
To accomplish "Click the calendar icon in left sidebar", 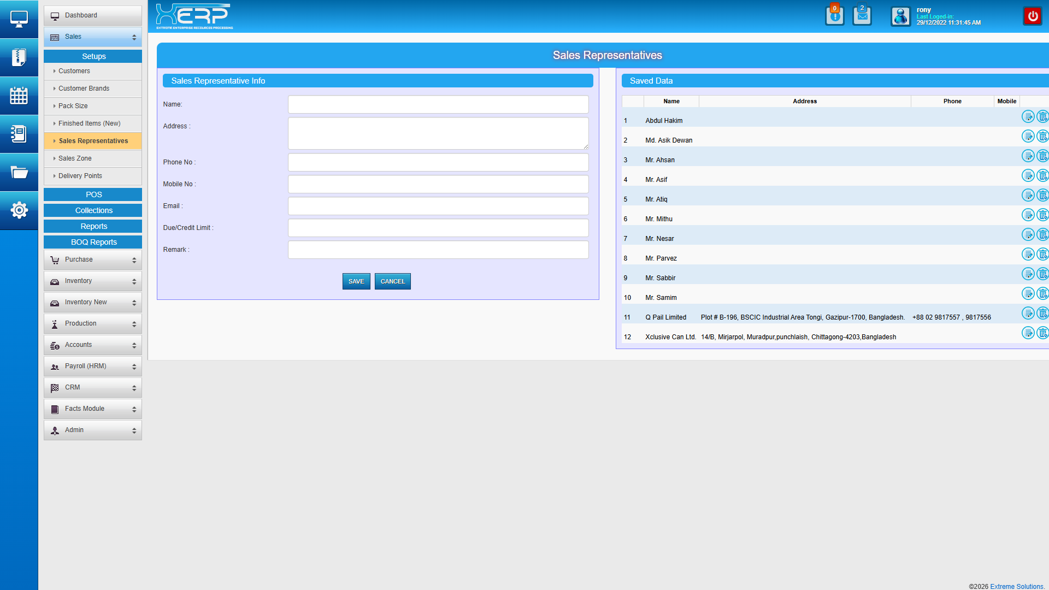I will [x=19, y=96].
